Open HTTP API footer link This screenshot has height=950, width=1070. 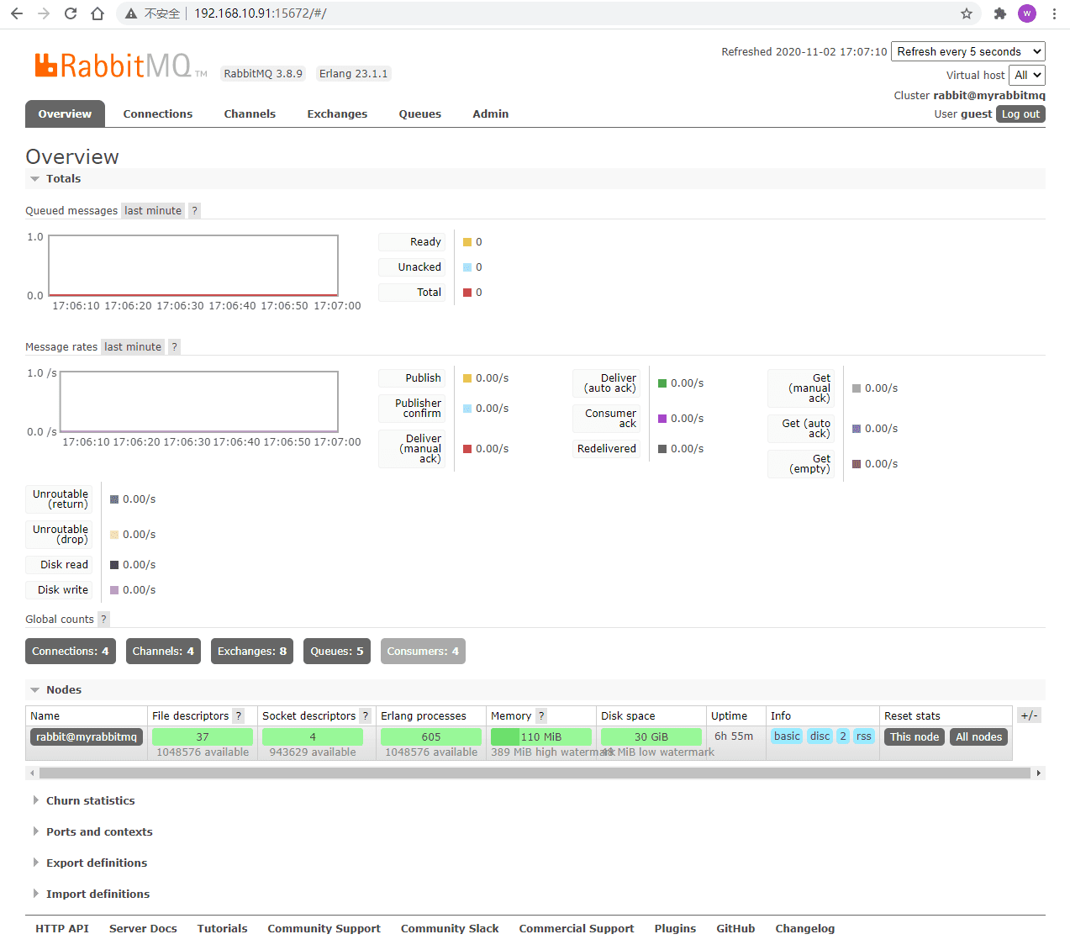point(62,929)
